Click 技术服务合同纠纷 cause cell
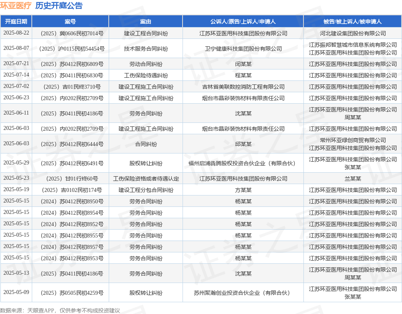 (146, 49)
